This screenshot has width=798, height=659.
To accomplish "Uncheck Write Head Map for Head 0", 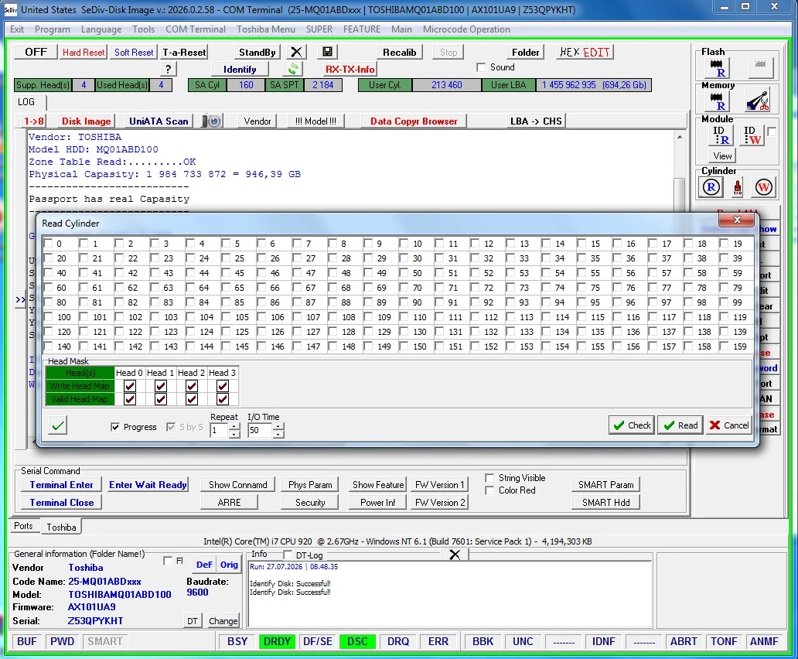I will 130,386.
